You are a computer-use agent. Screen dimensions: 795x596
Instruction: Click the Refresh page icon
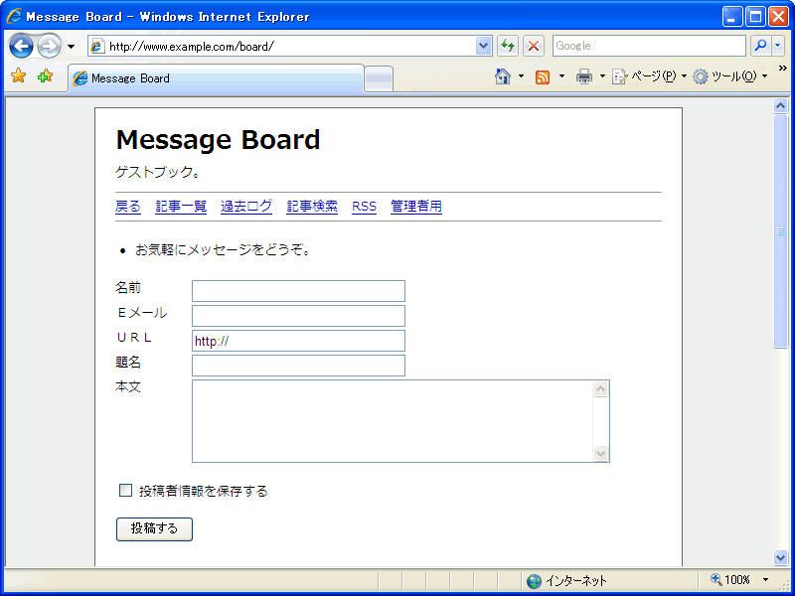(508, 46)
